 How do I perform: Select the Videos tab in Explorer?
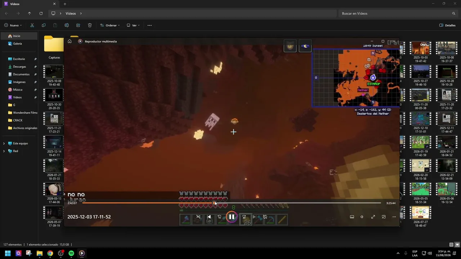[x=30, y=4]
